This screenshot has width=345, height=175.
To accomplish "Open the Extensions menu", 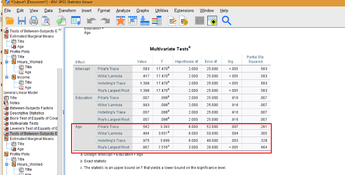I will (184, 11).
